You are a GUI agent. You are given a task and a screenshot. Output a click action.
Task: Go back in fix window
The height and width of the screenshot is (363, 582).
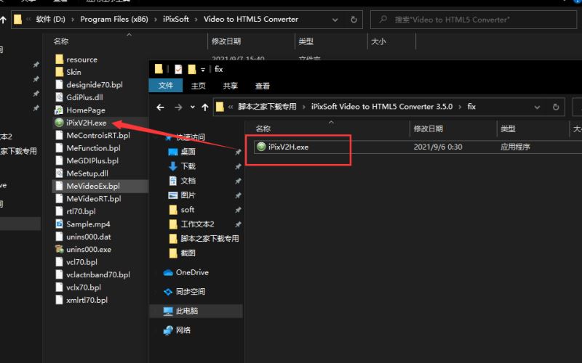(x=160, y=107)
